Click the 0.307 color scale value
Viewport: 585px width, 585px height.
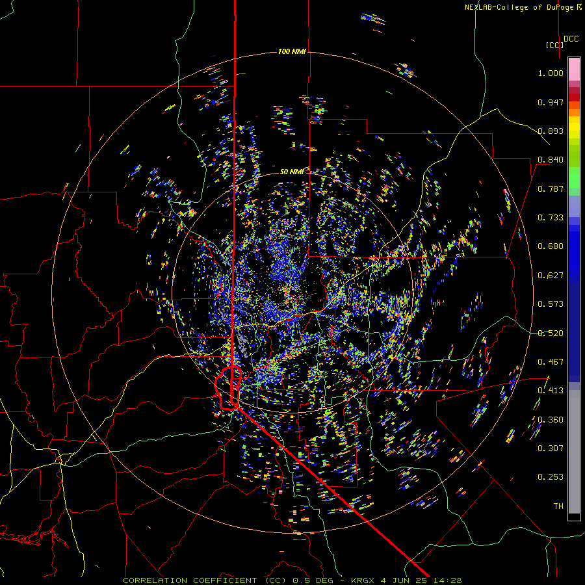coord(551,448)
